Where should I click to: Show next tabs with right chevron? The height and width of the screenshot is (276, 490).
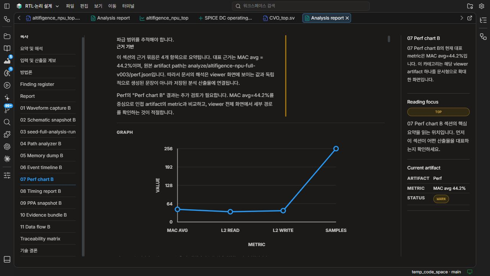[462, 18]
